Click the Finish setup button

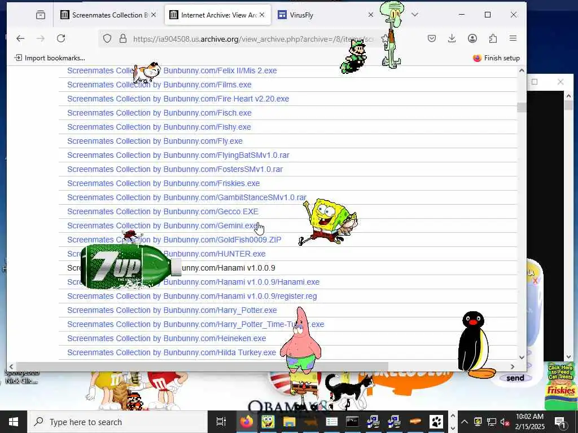496,58
